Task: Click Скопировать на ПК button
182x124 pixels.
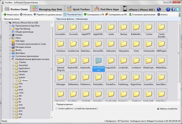Action: 116,15
